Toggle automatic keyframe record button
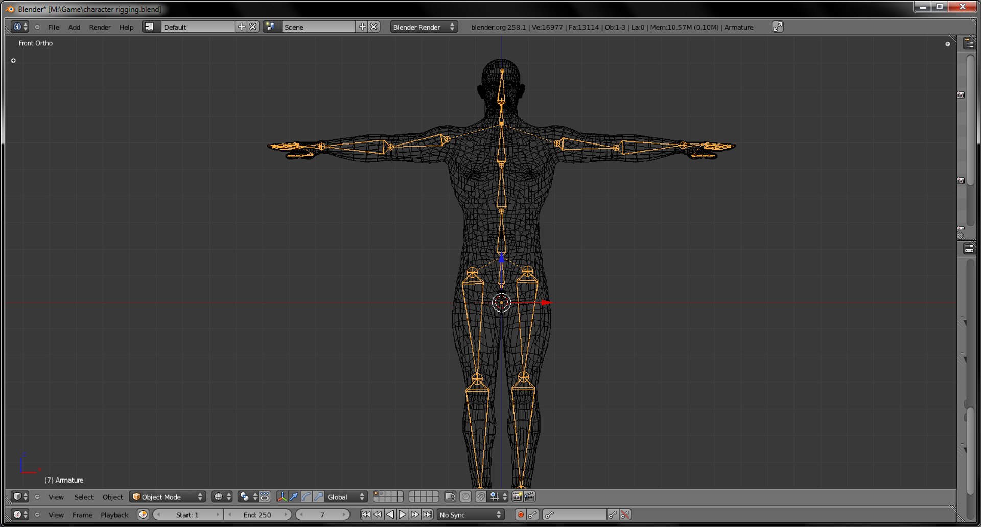This screenshot has height=527, width=981. click(521, 515)
